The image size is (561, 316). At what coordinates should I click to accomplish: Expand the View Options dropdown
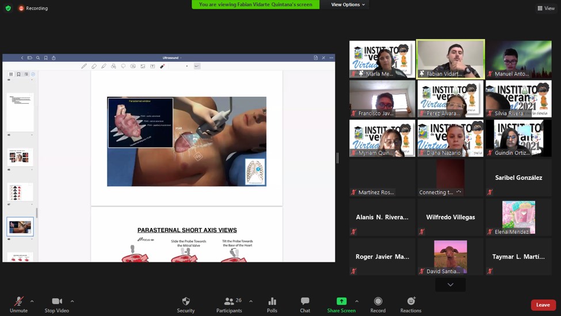coord(348,5)
